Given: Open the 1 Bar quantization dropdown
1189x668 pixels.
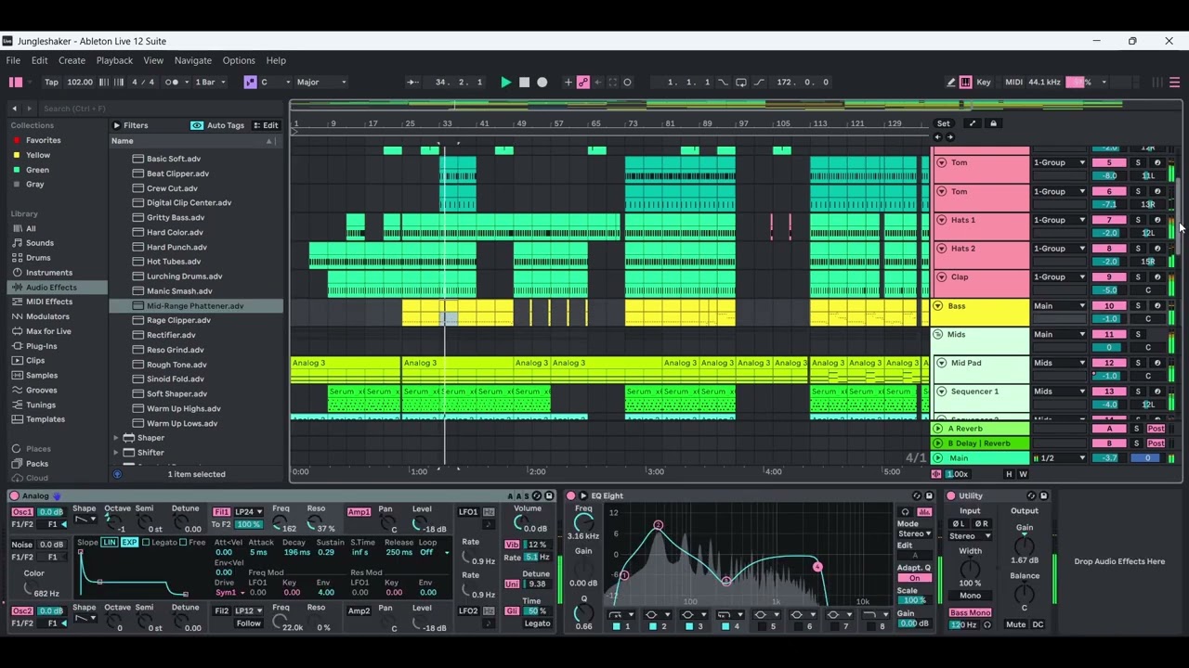Looking at the screenshot, I should pos(211,83).
